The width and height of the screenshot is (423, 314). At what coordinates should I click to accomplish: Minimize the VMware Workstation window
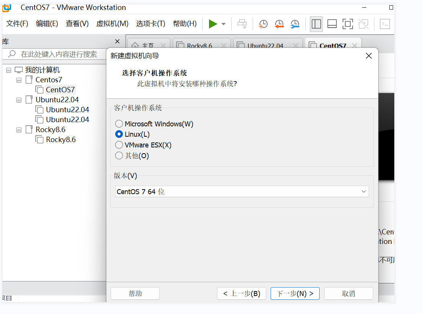click(364, 8)
